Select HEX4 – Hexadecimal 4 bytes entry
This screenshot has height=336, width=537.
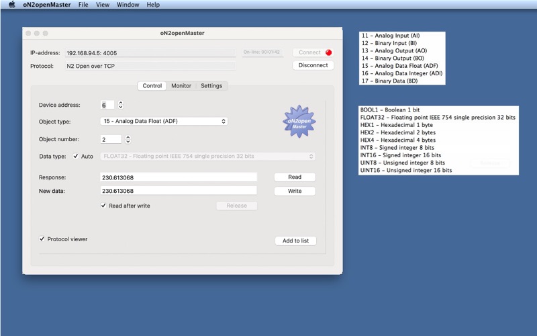(397, 140)
